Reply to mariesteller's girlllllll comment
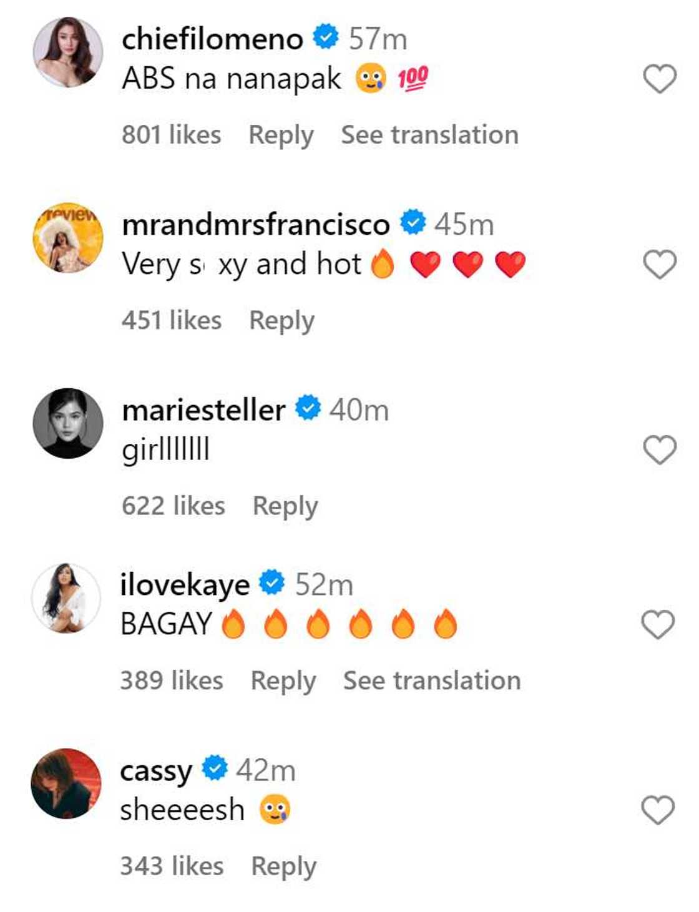Image resolution: width=699 pixels, height=912 pixels. (x=285, y=506)
